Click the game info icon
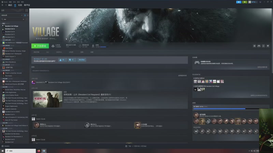The image size is (273, 153). (263, 46)
